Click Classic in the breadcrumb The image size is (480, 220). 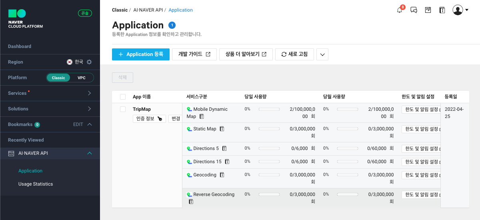120,10
